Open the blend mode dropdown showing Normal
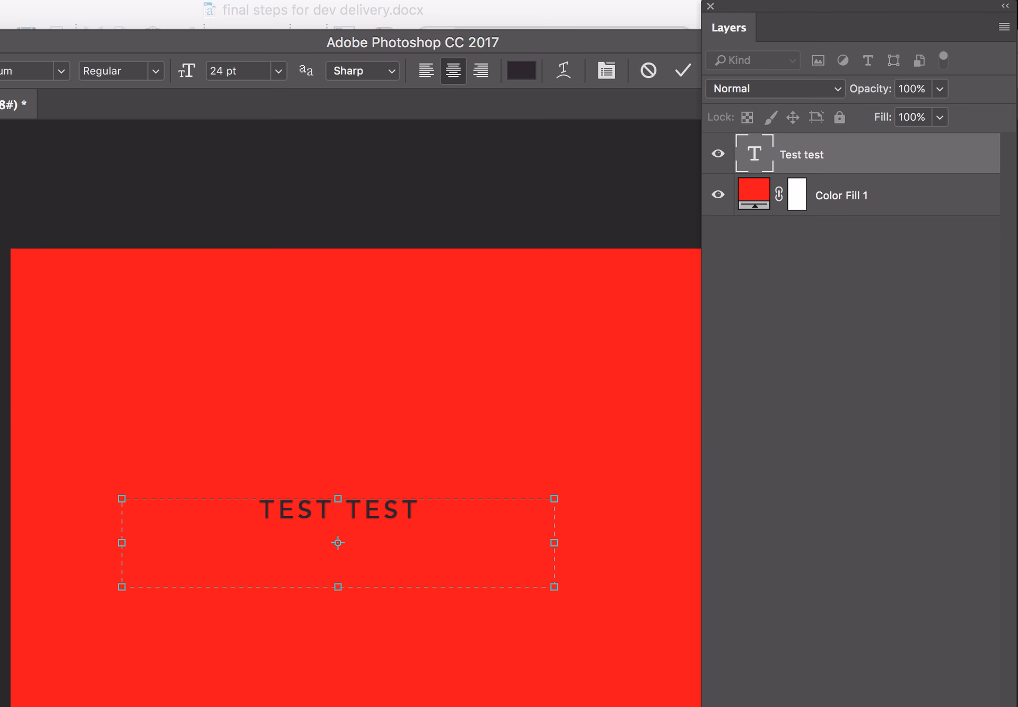Screen dimensions: 1018x707 pos(775,89)
